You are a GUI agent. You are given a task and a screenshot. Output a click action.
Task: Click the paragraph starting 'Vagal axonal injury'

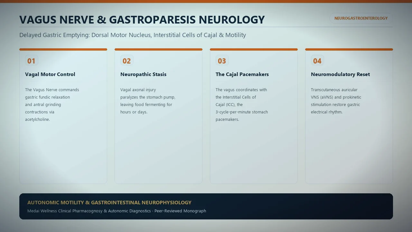[148, 101]
